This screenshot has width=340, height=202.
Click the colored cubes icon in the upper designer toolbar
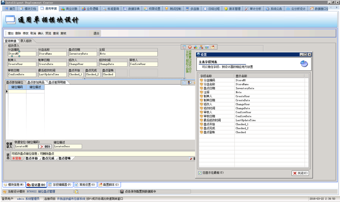pyautogui.click(x=195, y=47)
